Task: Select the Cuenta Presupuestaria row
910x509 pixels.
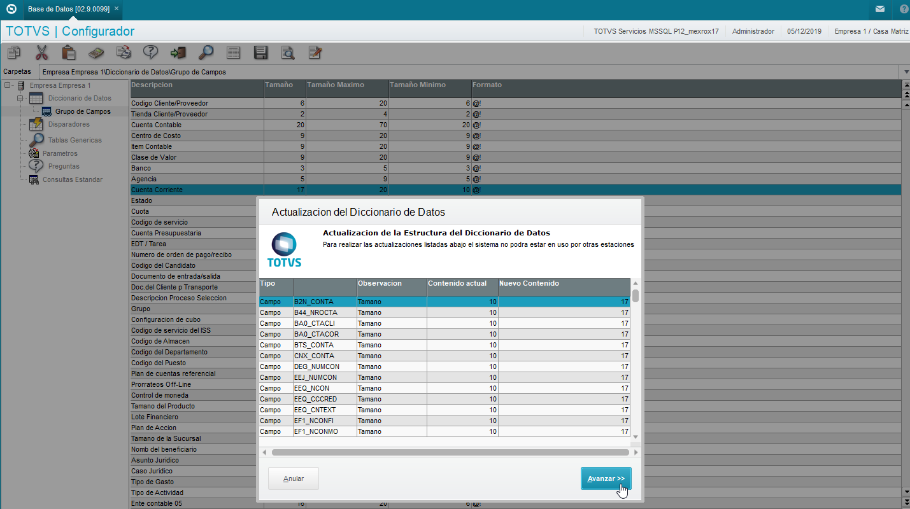Action: (192, 233)
